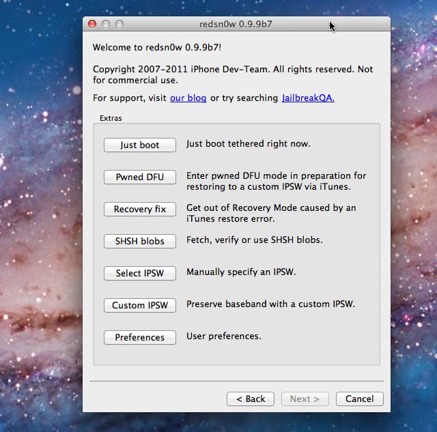Open the JailbreakQA link
The height and width of the screenshot is (432, 437).
click(x=308, y=98)
